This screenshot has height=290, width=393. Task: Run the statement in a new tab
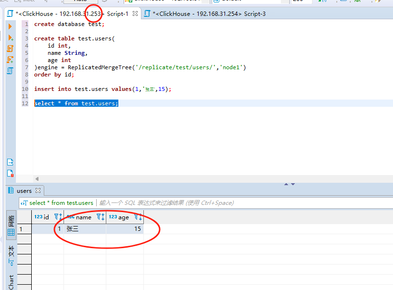(10, 38)
